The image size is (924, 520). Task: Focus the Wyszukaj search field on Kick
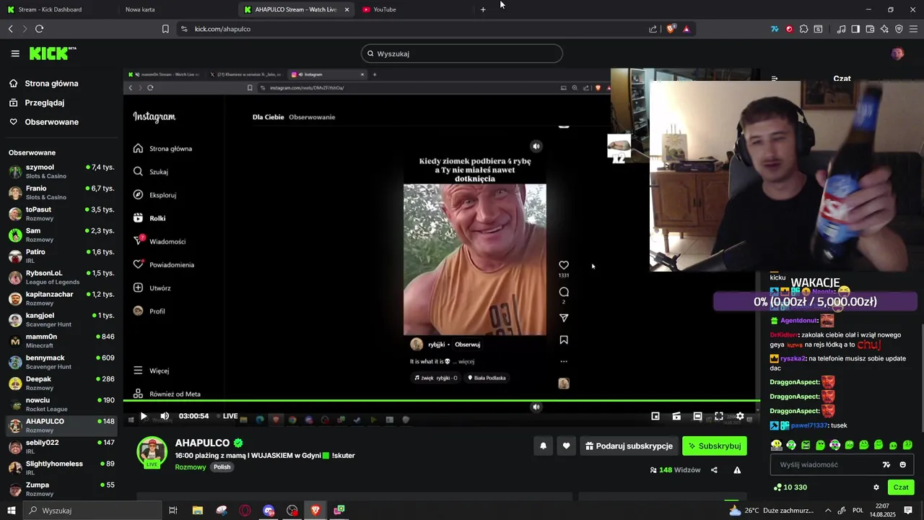tap(462, 53)
